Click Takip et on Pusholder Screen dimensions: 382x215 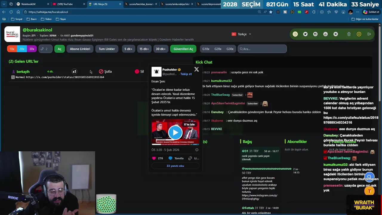(186, 74)
